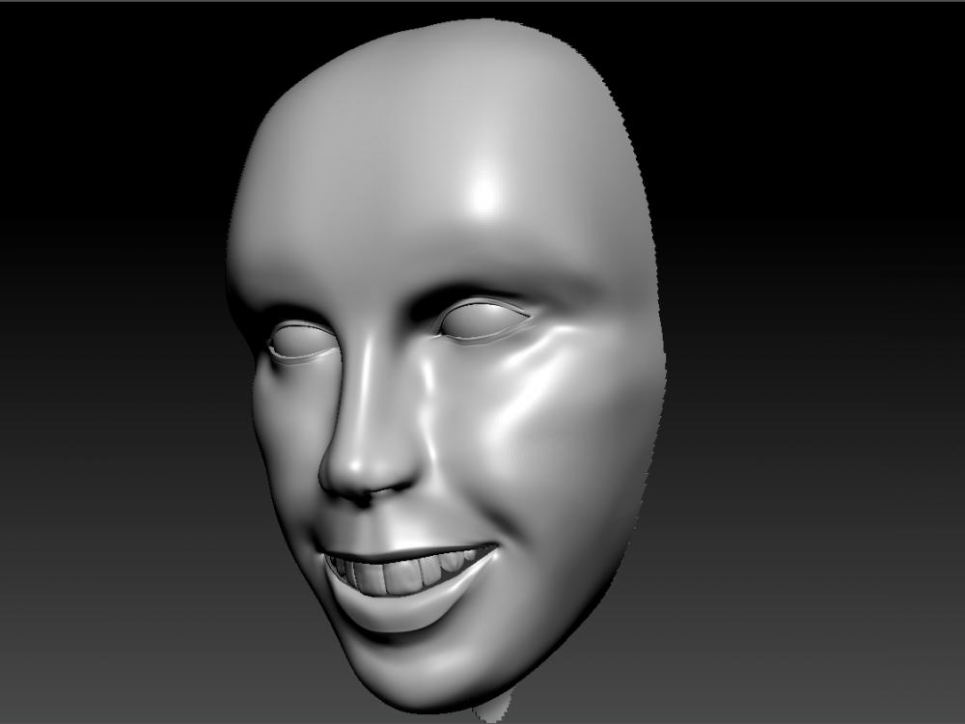Select the model's upper front teeth
This screenshot has height=724, width=965.
click(403, 573)
